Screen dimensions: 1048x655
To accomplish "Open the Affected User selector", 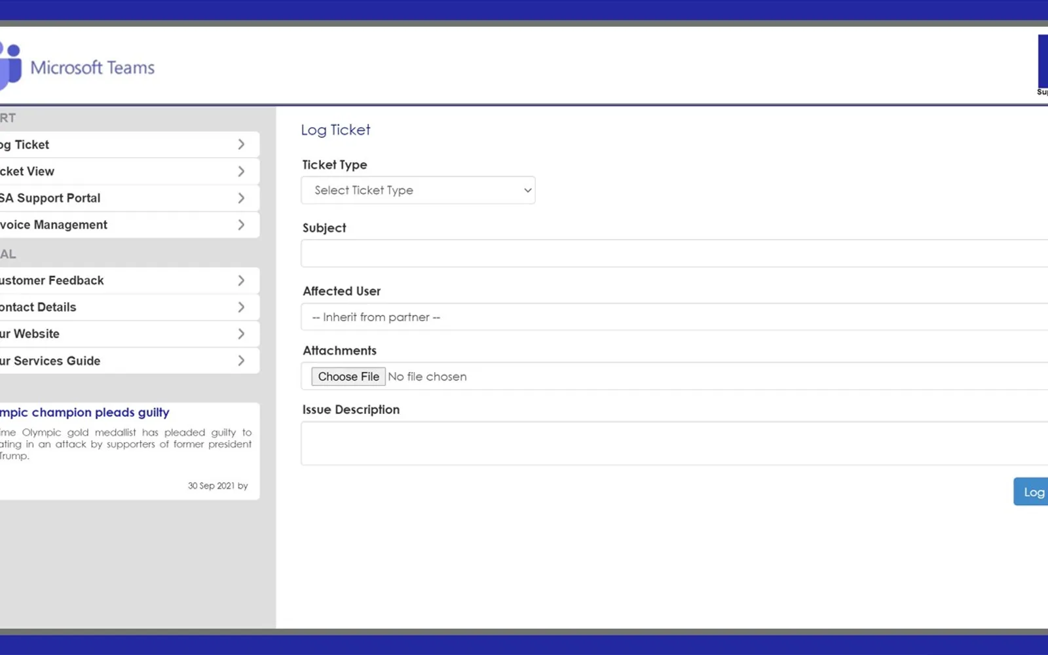I will click(675, 317).
